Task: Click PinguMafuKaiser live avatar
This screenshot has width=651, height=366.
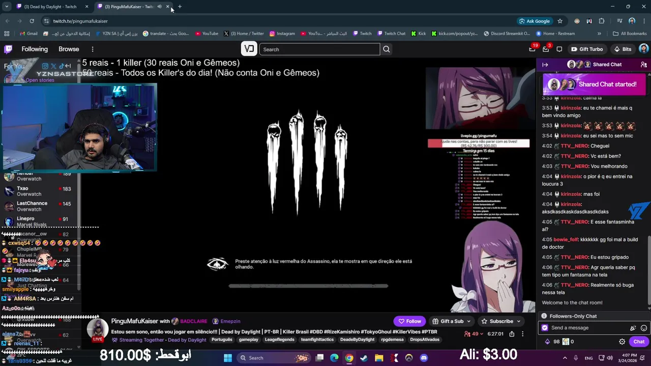Action: 97,329
